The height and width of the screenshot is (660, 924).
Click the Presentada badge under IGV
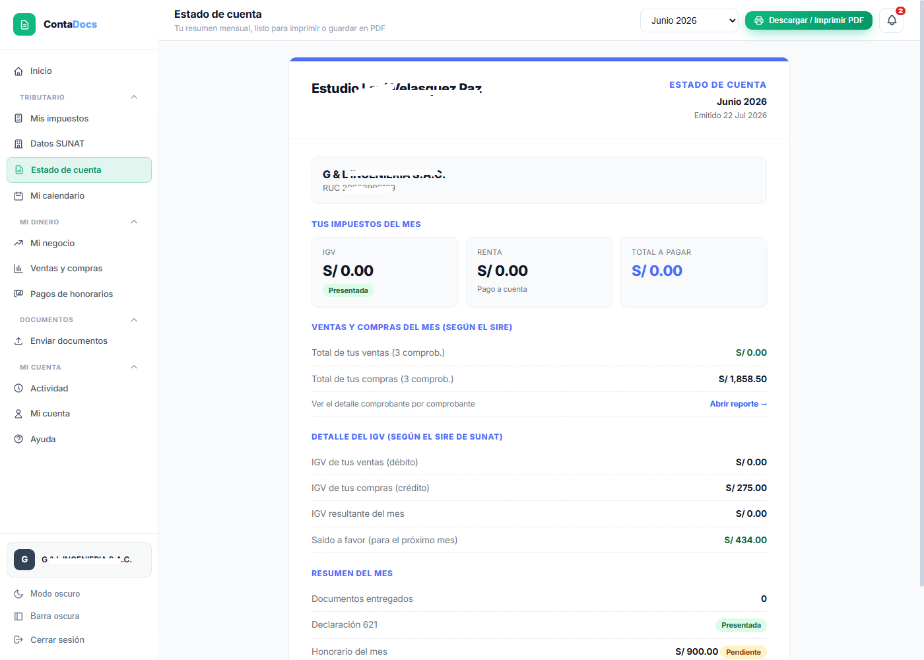(348, 290)
